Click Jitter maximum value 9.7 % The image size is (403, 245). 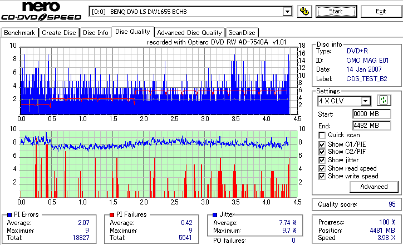(x=289, y=231)
